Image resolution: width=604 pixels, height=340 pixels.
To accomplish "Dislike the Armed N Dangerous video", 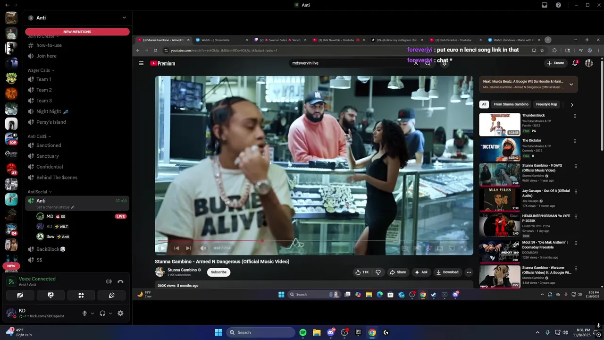I will [378, 272].
